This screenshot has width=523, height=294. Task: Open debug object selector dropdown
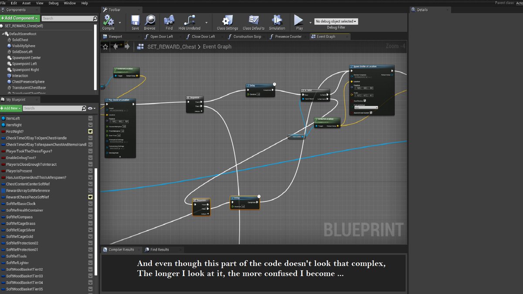click(x=336, y=21)
